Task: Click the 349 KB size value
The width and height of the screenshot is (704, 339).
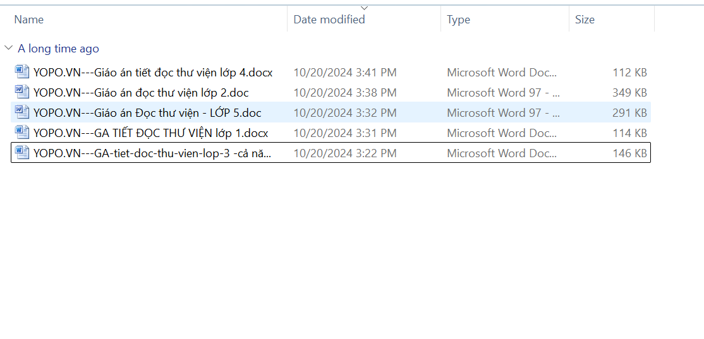Action: coord(629,93)
